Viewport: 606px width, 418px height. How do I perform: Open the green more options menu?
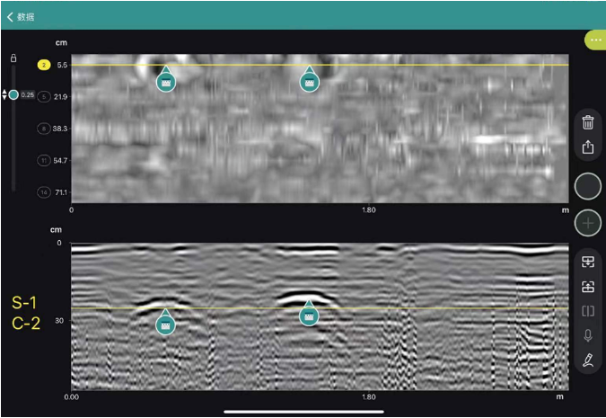coord(594,40)
